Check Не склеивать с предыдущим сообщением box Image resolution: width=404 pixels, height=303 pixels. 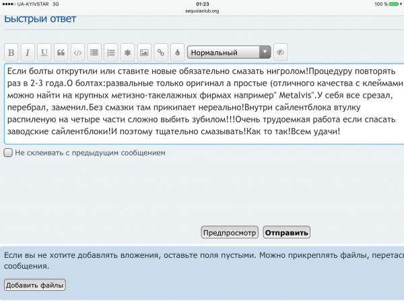pyautogui.click(x=8, y=153)
